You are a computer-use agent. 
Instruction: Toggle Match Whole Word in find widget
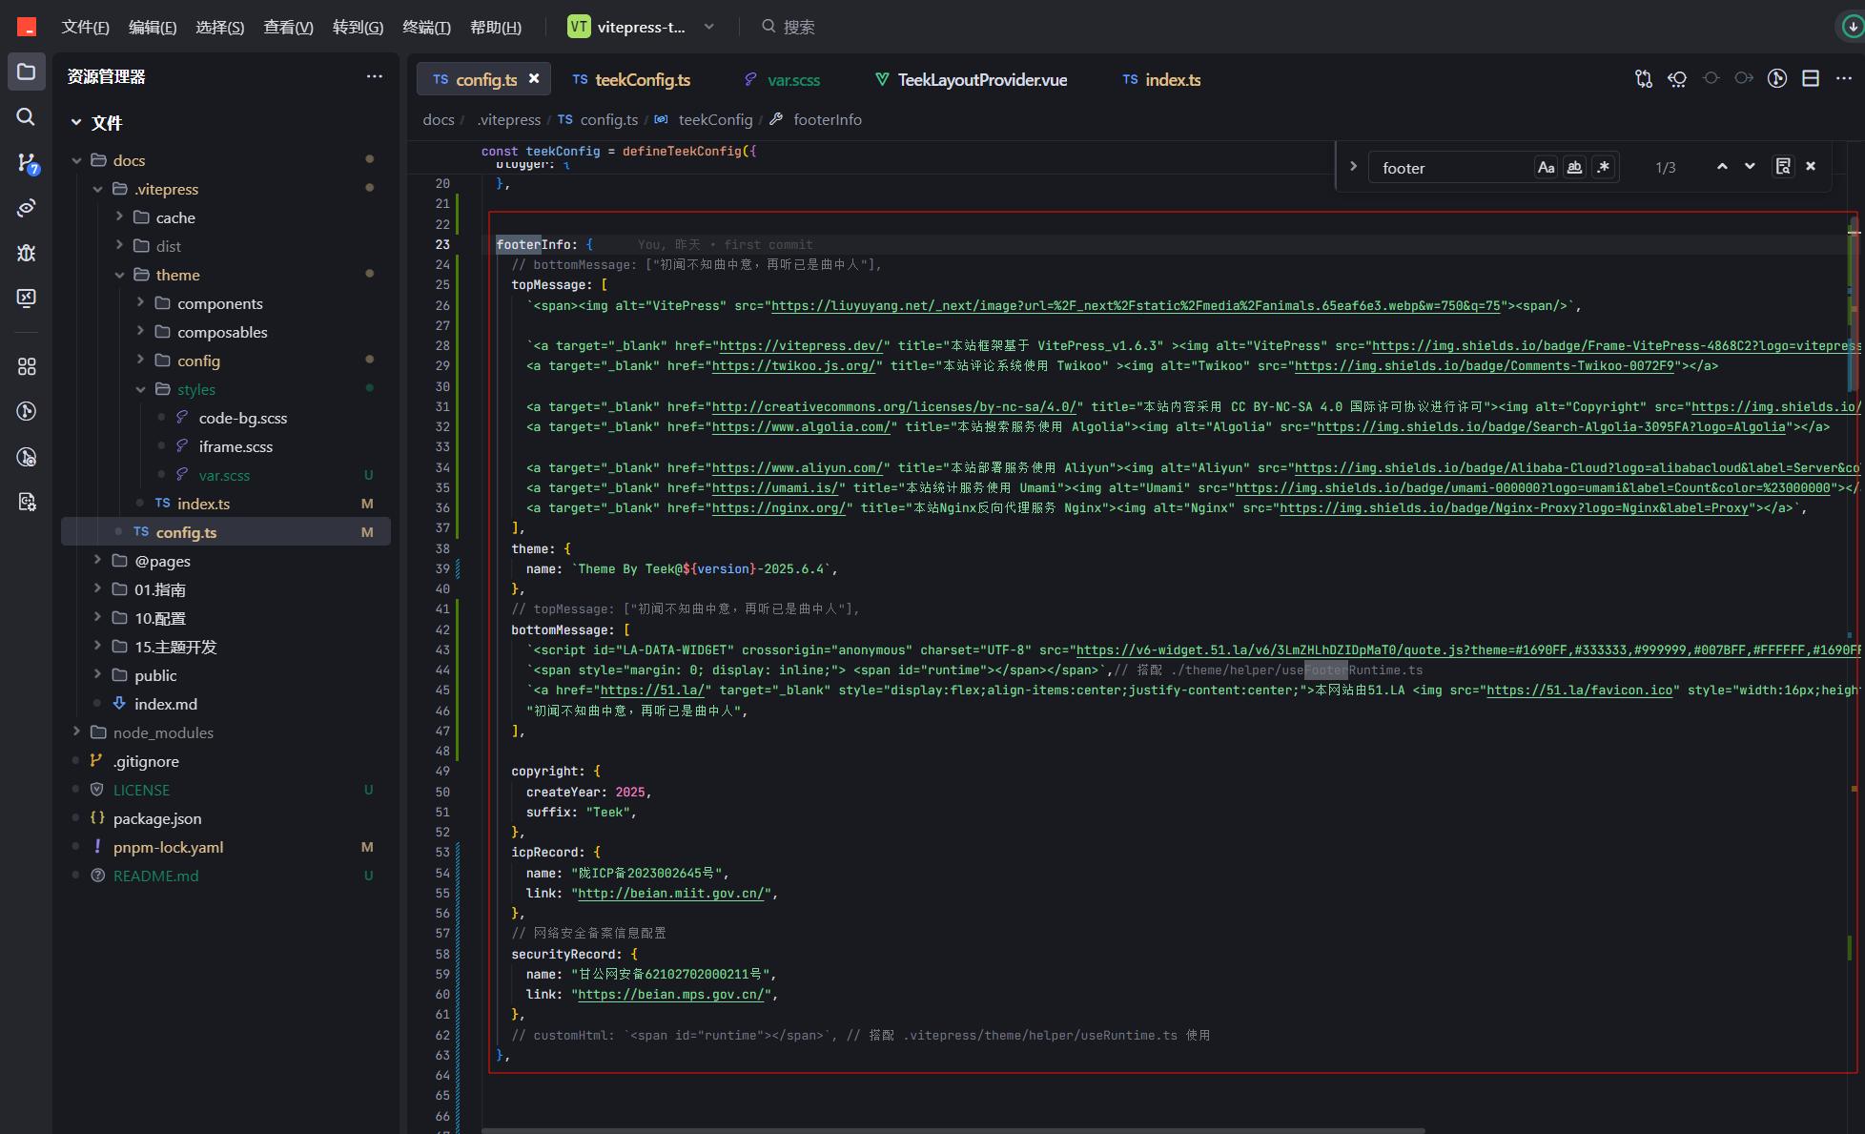[1574, 168]
